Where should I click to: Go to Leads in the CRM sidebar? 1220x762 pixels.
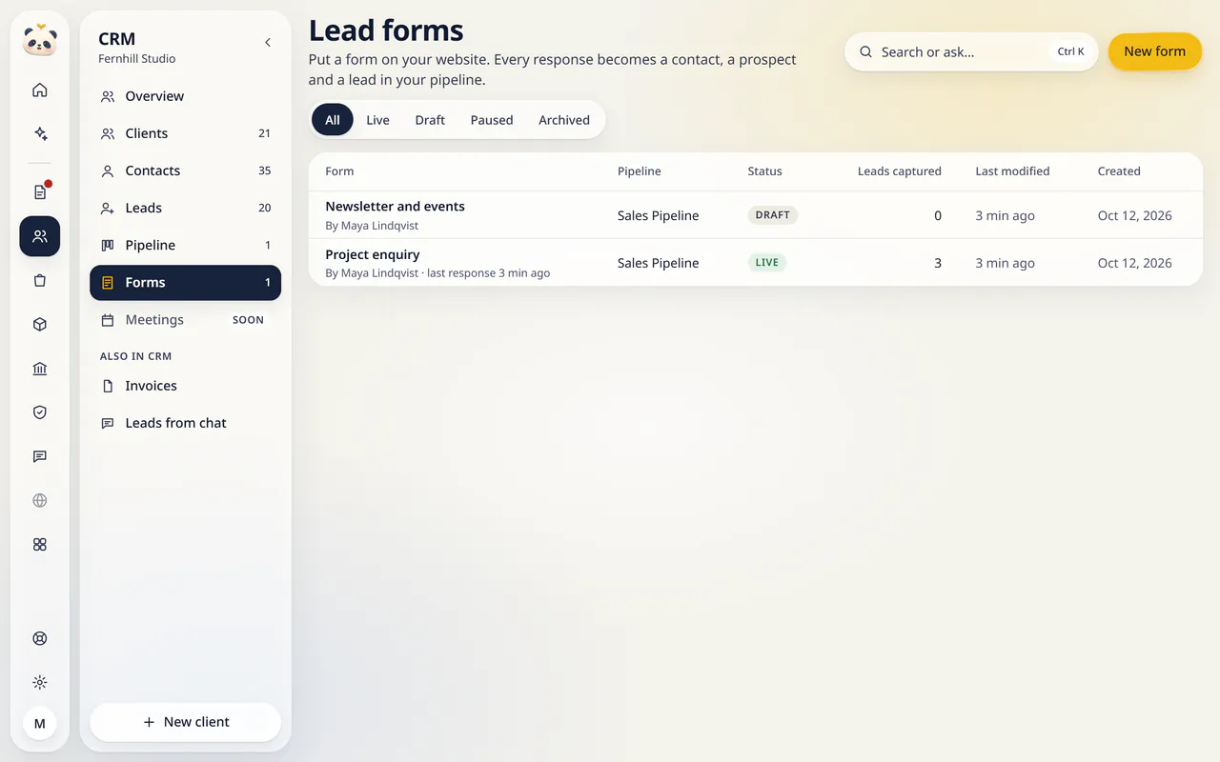pyautogui.click(x=186, y=208)
